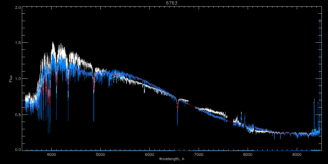The image size is (328, 164).
Task: Click the y-axis tick label "1.5"
Action: (x=18, y=43)
